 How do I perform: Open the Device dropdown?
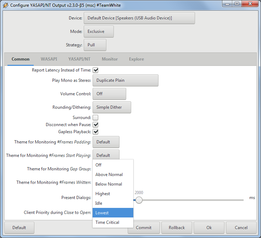(x=139, y=18)
